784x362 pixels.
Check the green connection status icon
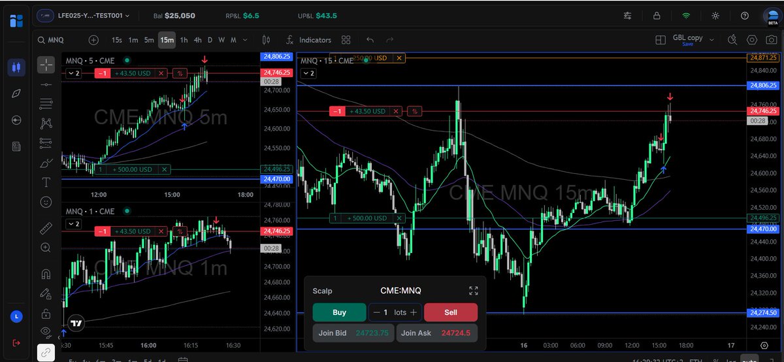point(686,15)
